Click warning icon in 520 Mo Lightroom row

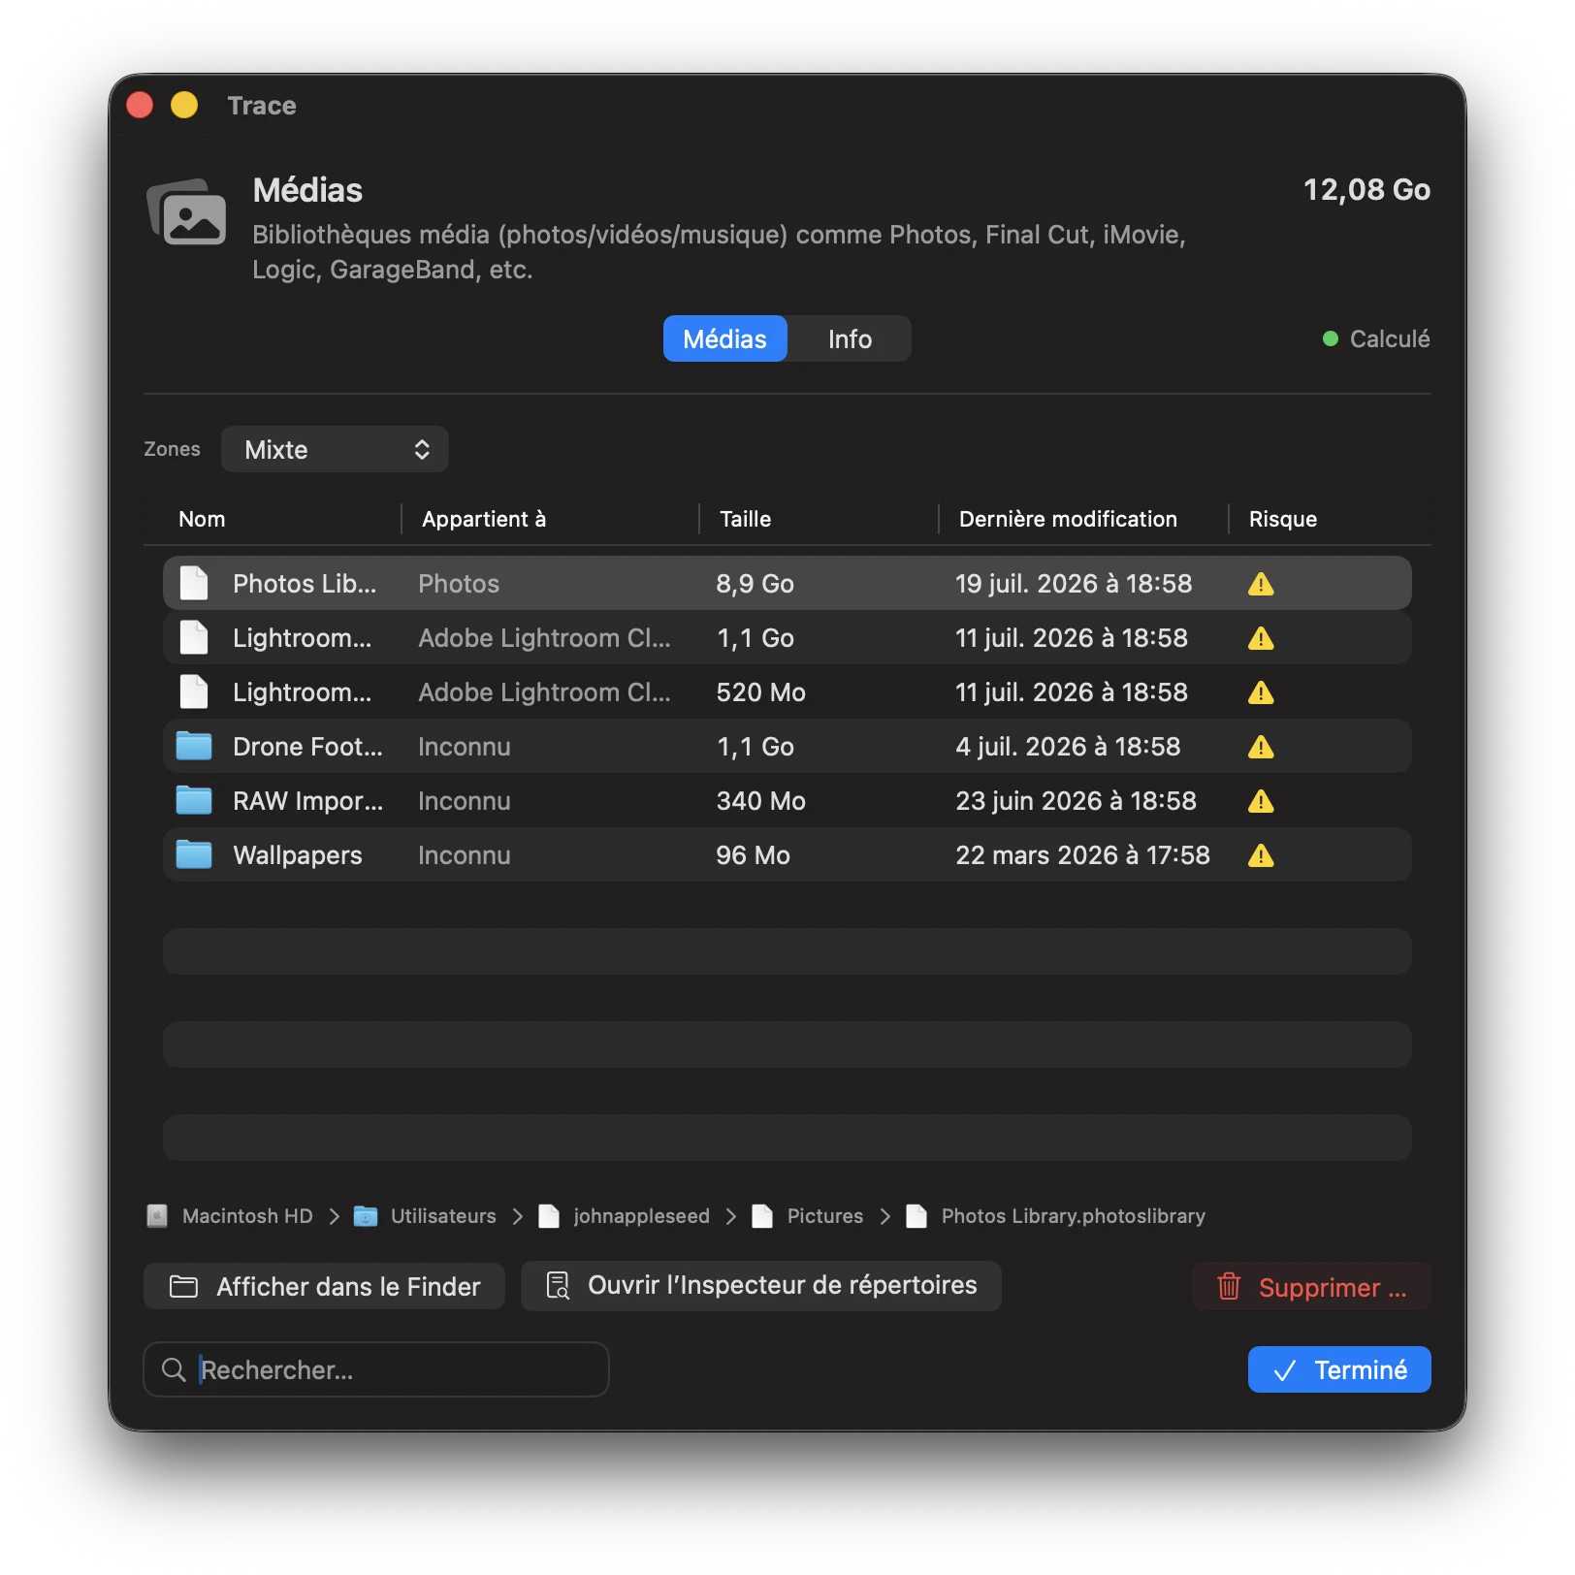[1261, 692]
